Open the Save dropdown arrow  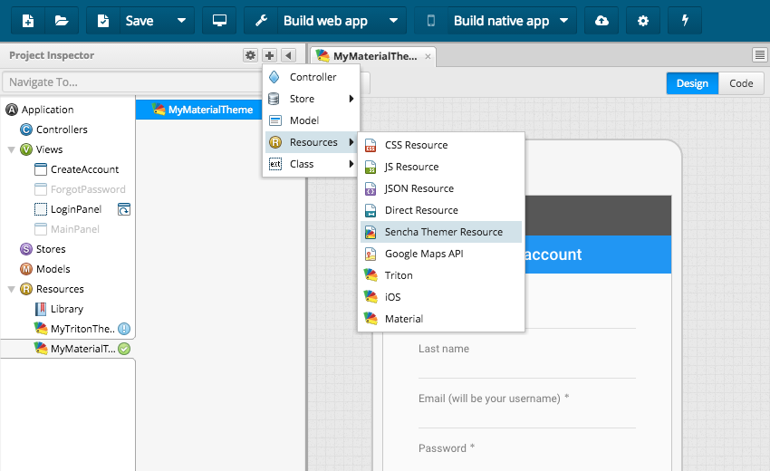[x=181, y=21]
